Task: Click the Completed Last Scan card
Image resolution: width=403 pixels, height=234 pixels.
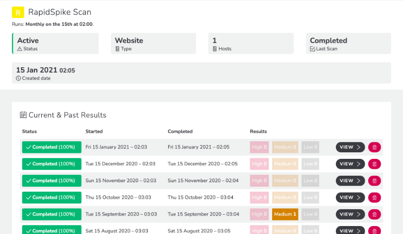Action: pos(348,43)
